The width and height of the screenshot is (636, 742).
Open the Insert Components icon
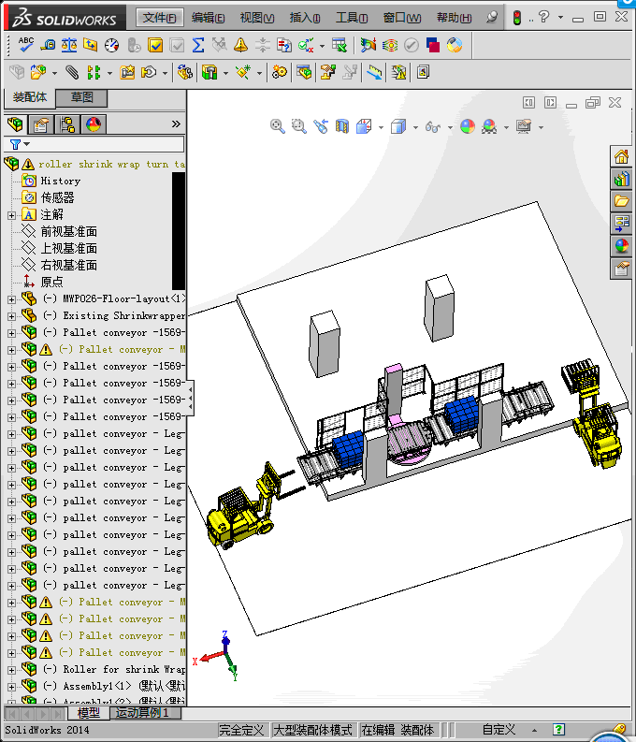[x=38, y=72]
